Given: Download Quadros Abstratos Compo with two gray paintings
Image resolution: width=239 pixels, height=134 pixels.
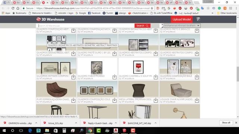Looking at the screenshot, I should (156, 54).
